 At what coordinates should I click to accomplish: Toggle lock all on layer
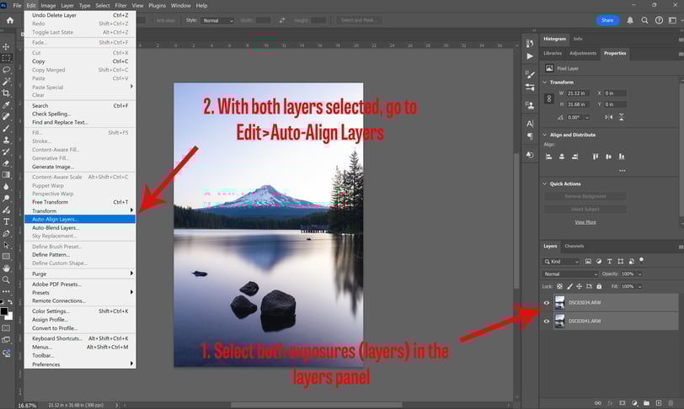click(x=599, y=286)
